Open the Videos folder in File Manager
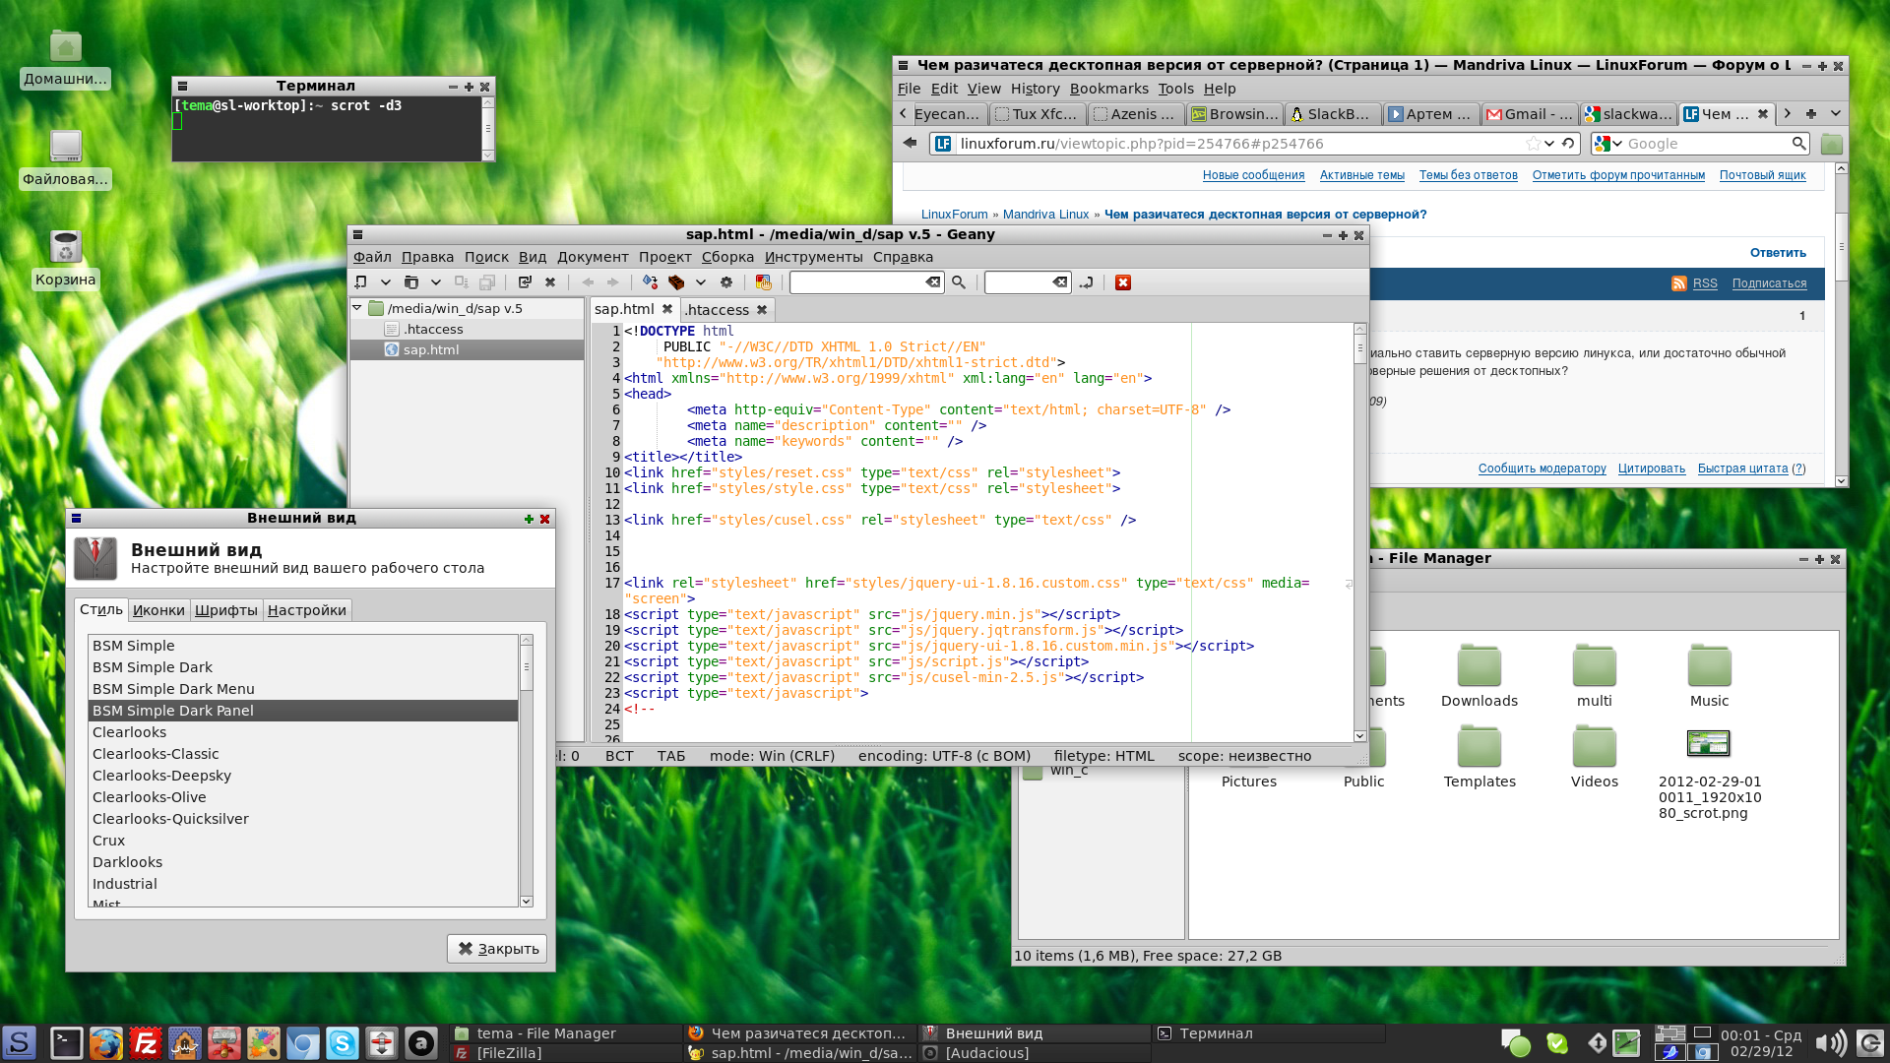Screen dimensions: 1890x1063 1594,757
